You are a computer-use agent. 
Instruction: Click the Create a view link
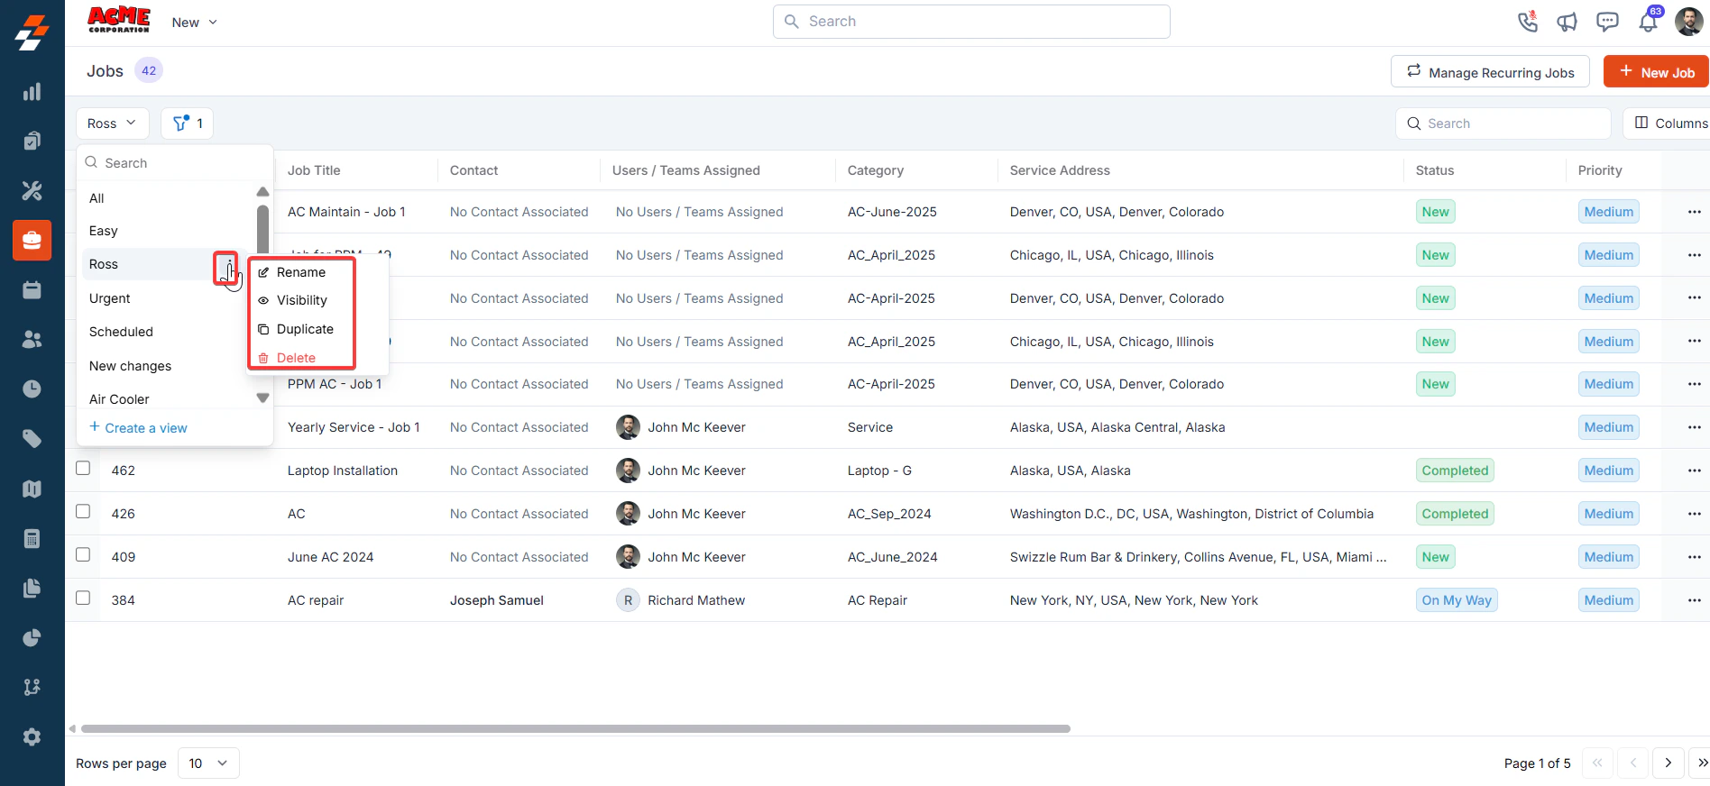(x=138, y=428)
